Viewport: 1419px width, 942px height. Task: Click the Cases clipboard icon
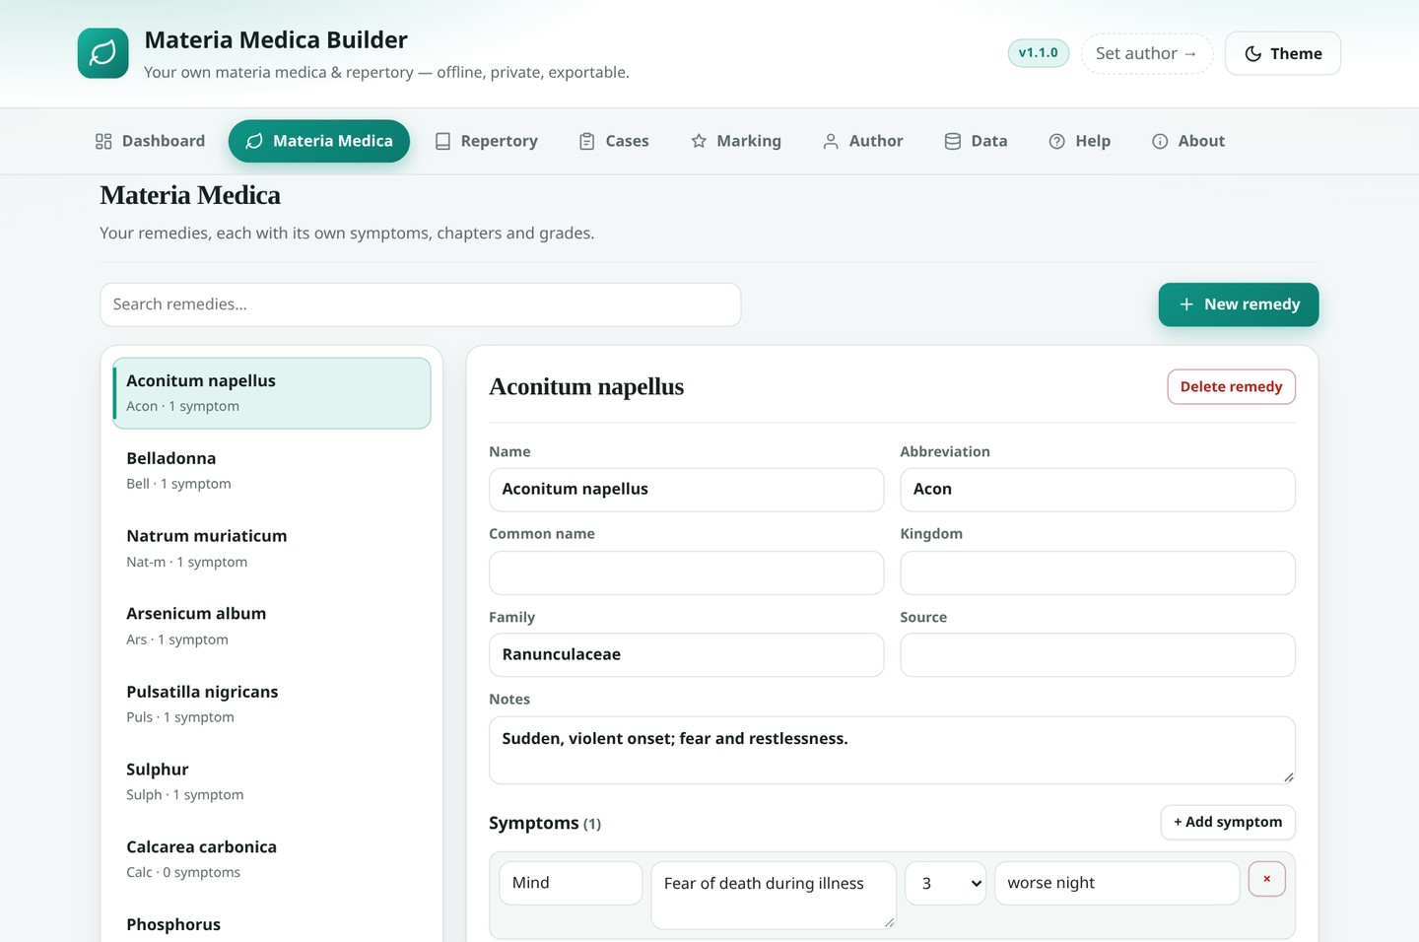(x=587, y=142)
